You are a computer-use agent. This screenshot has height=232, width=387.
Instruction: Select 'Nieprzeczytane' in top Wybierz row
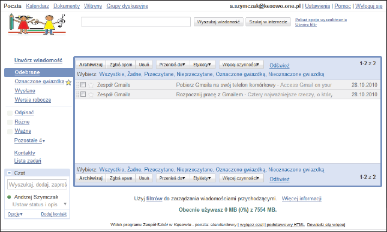pyautogui.click(x=195, y=74)
